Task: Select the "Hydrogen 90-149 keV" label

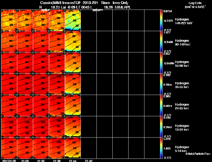Action: coord(183,43)
